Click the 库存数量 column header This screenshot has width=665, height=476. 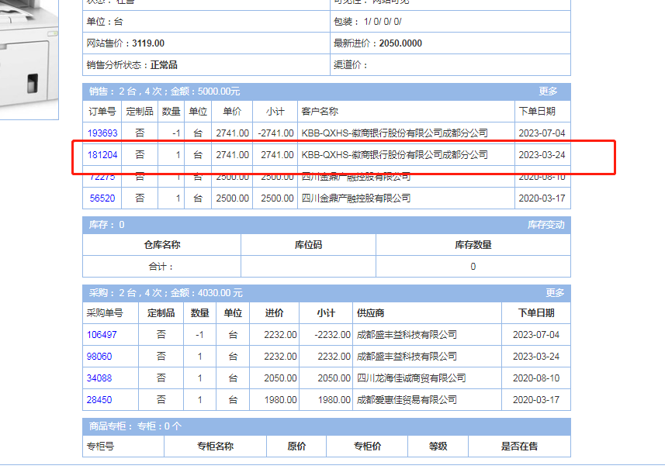tap(473, 245)
